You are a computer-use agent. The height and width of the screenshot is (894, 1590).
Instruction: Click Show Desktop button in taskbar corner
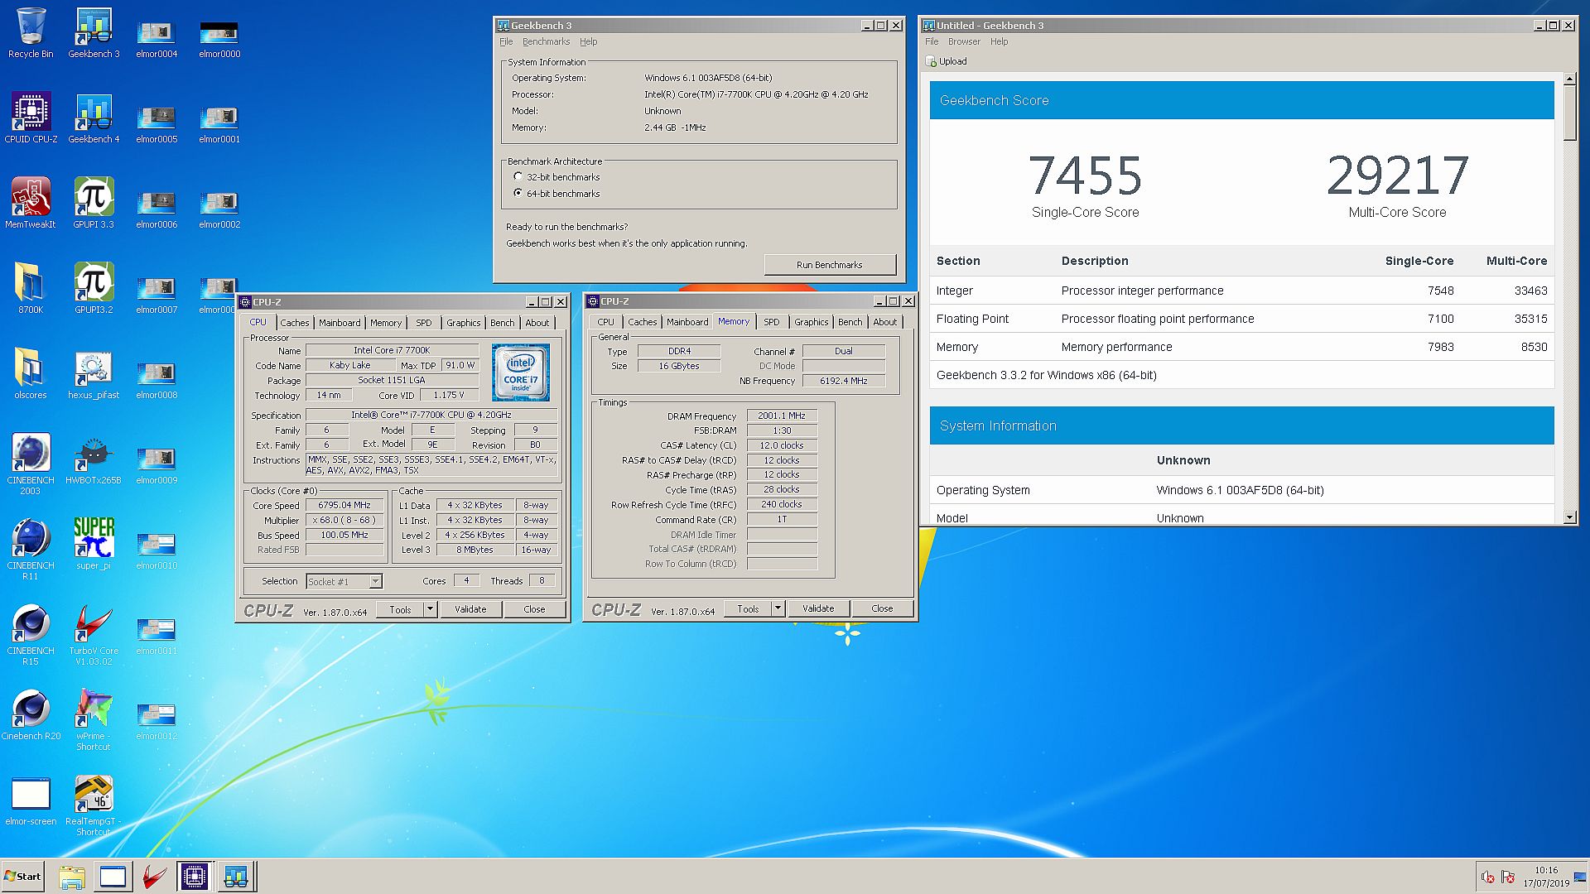(x=1581, y=877)
